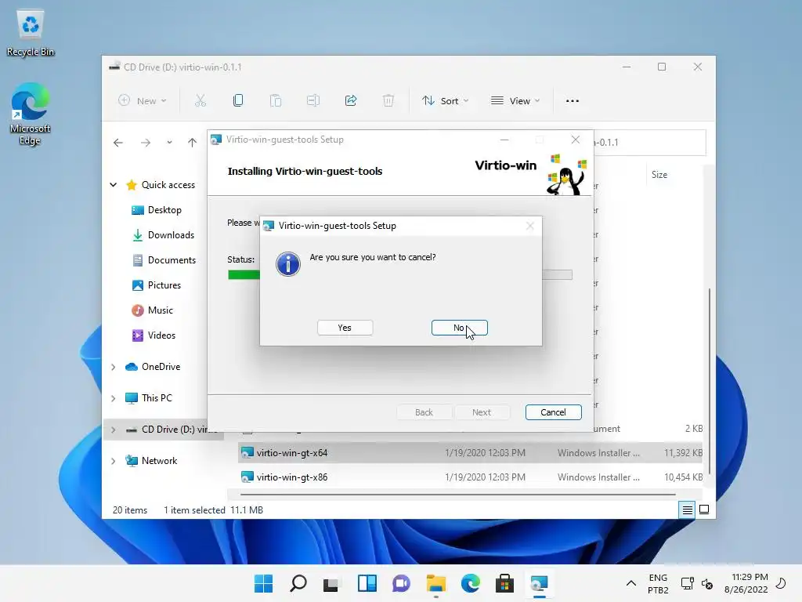
Task: Close the Virtio-win-guest-tools Setup window
Action: coord(576,140)
